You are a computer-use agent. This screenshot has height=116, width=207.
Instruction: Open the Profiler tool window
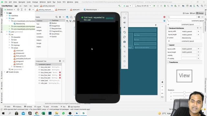(x=55, y=107)
